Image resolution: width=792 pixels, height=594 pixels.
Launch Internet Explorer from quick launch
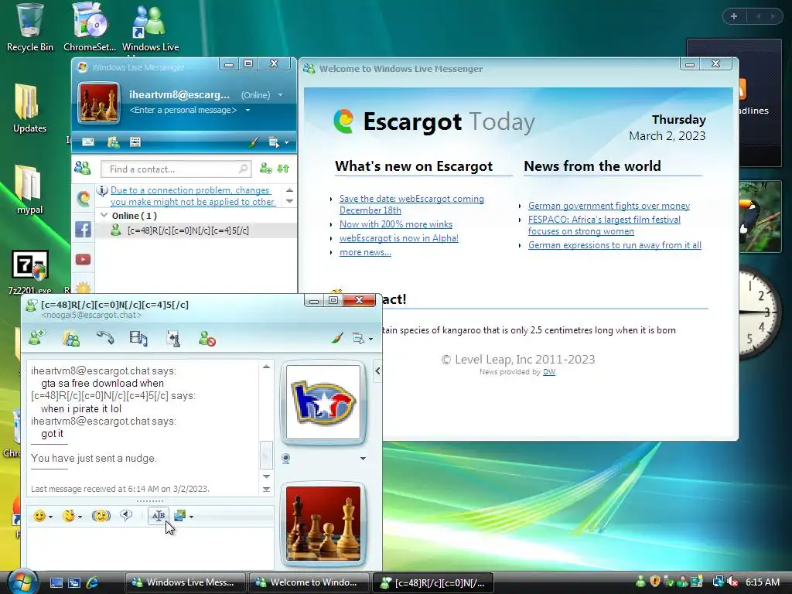[x=93, y=582]
